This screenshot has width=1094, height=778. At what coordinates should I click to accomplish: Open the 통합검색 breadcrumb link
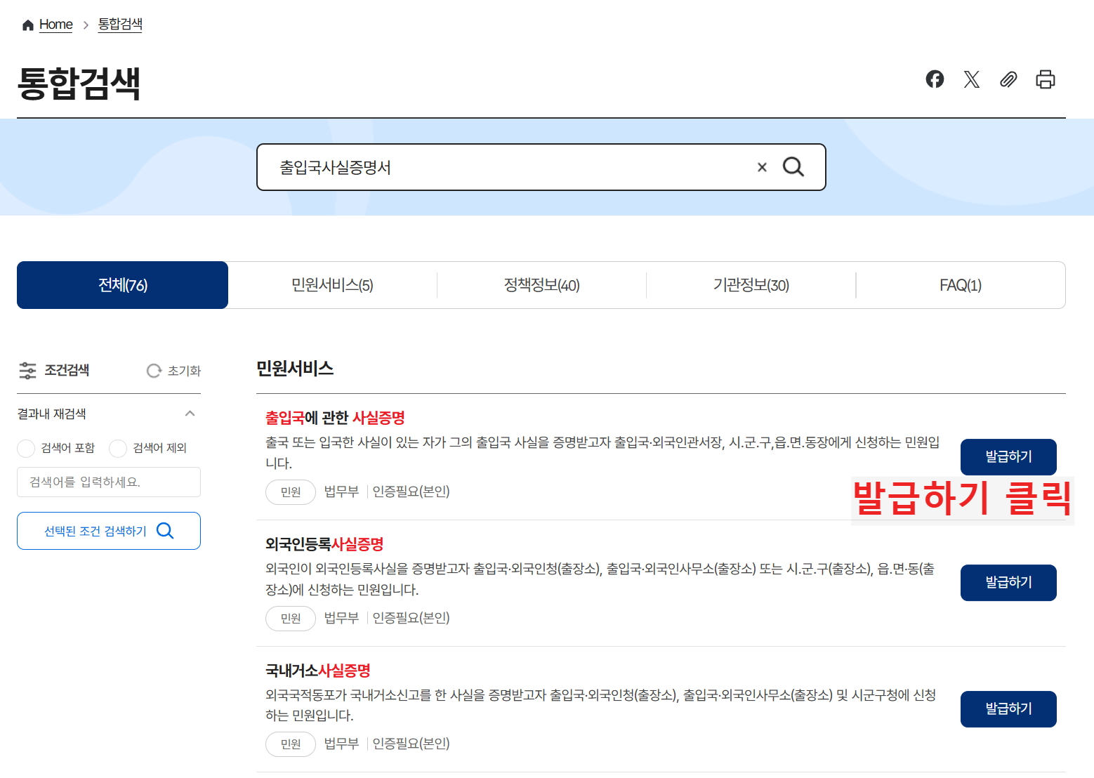tap(120, 25)
